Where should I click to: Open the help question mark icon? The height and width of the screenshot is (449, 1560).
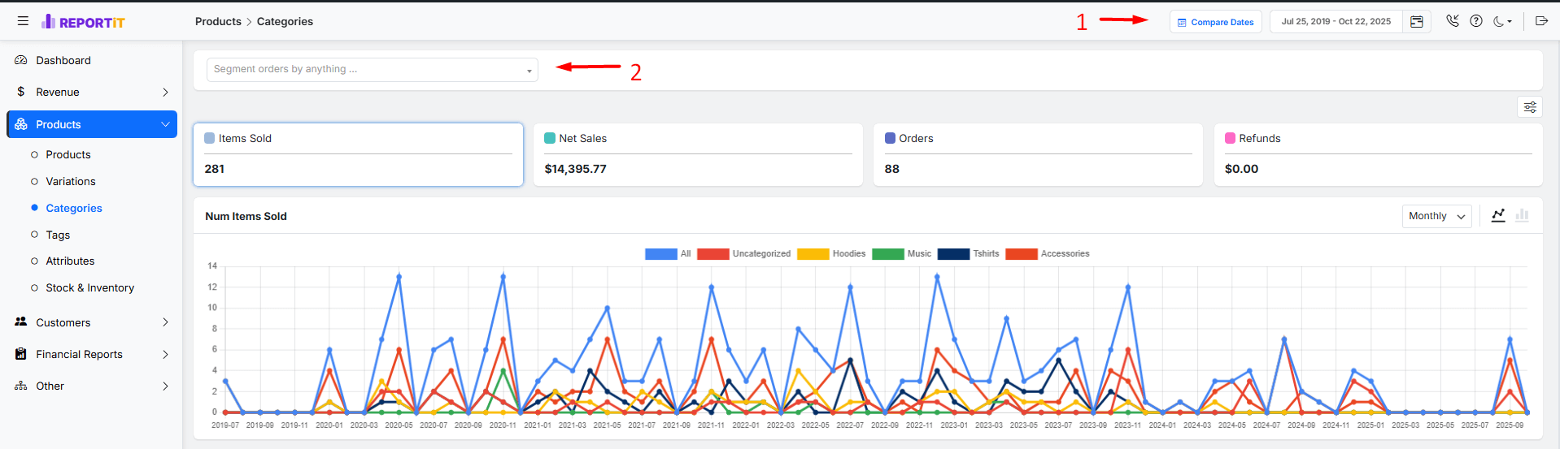click(1476, 21)
